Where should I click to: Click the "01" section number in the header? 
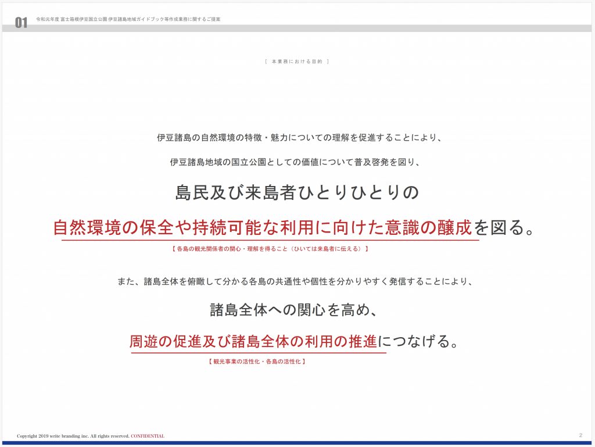pyautogui.click(x=21, y=23)
